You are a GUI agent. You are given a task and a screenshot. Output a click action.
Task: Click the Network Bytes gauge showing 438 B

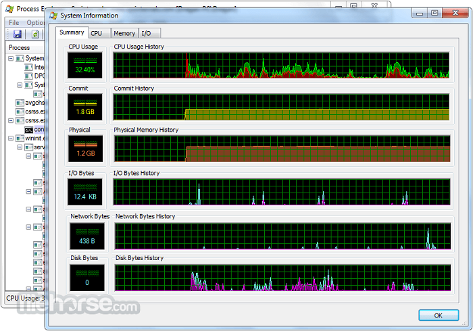(87, 236)
